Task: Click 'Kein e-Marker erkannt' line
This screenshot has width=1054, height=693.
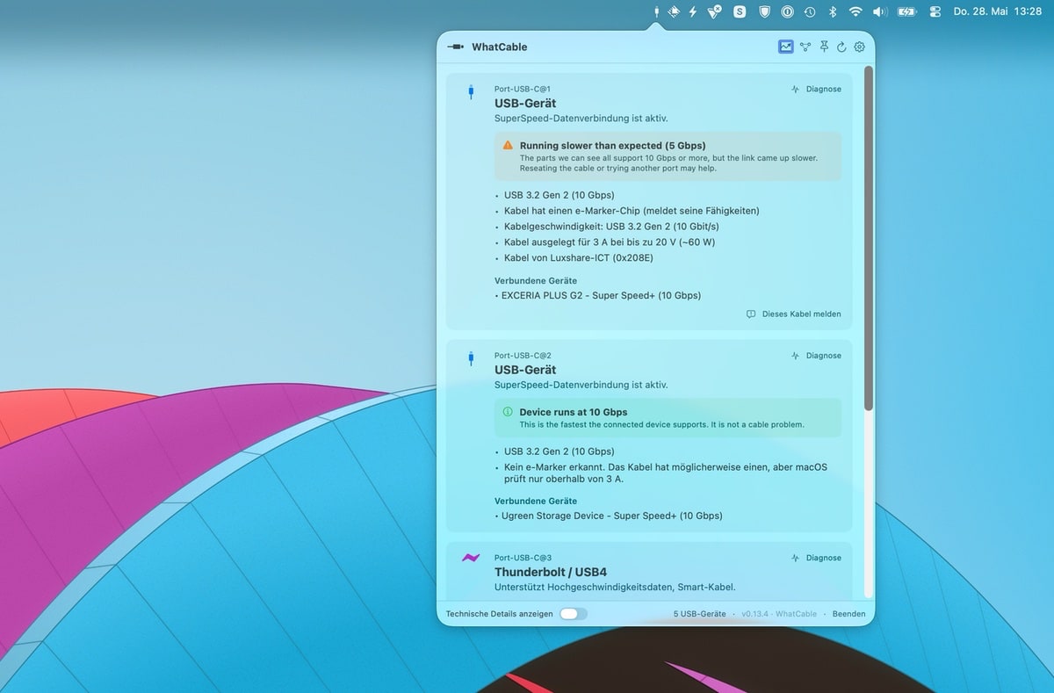Action: [665, 473]
